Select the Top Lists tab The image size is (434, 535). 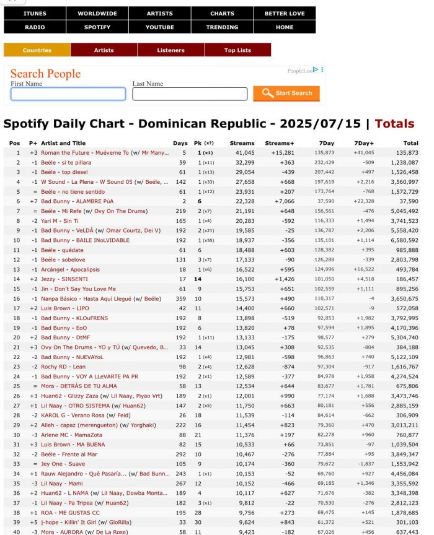[238, 50]
